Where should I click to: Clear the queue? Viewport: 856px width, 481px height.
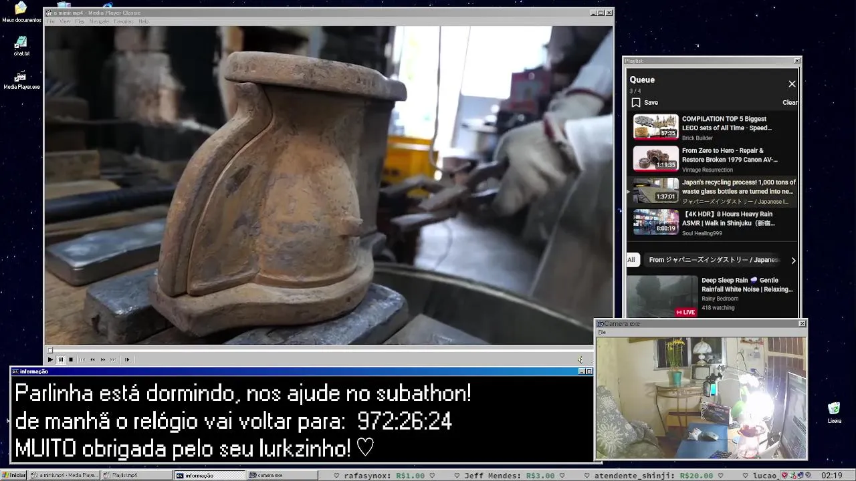click(790, 102)
